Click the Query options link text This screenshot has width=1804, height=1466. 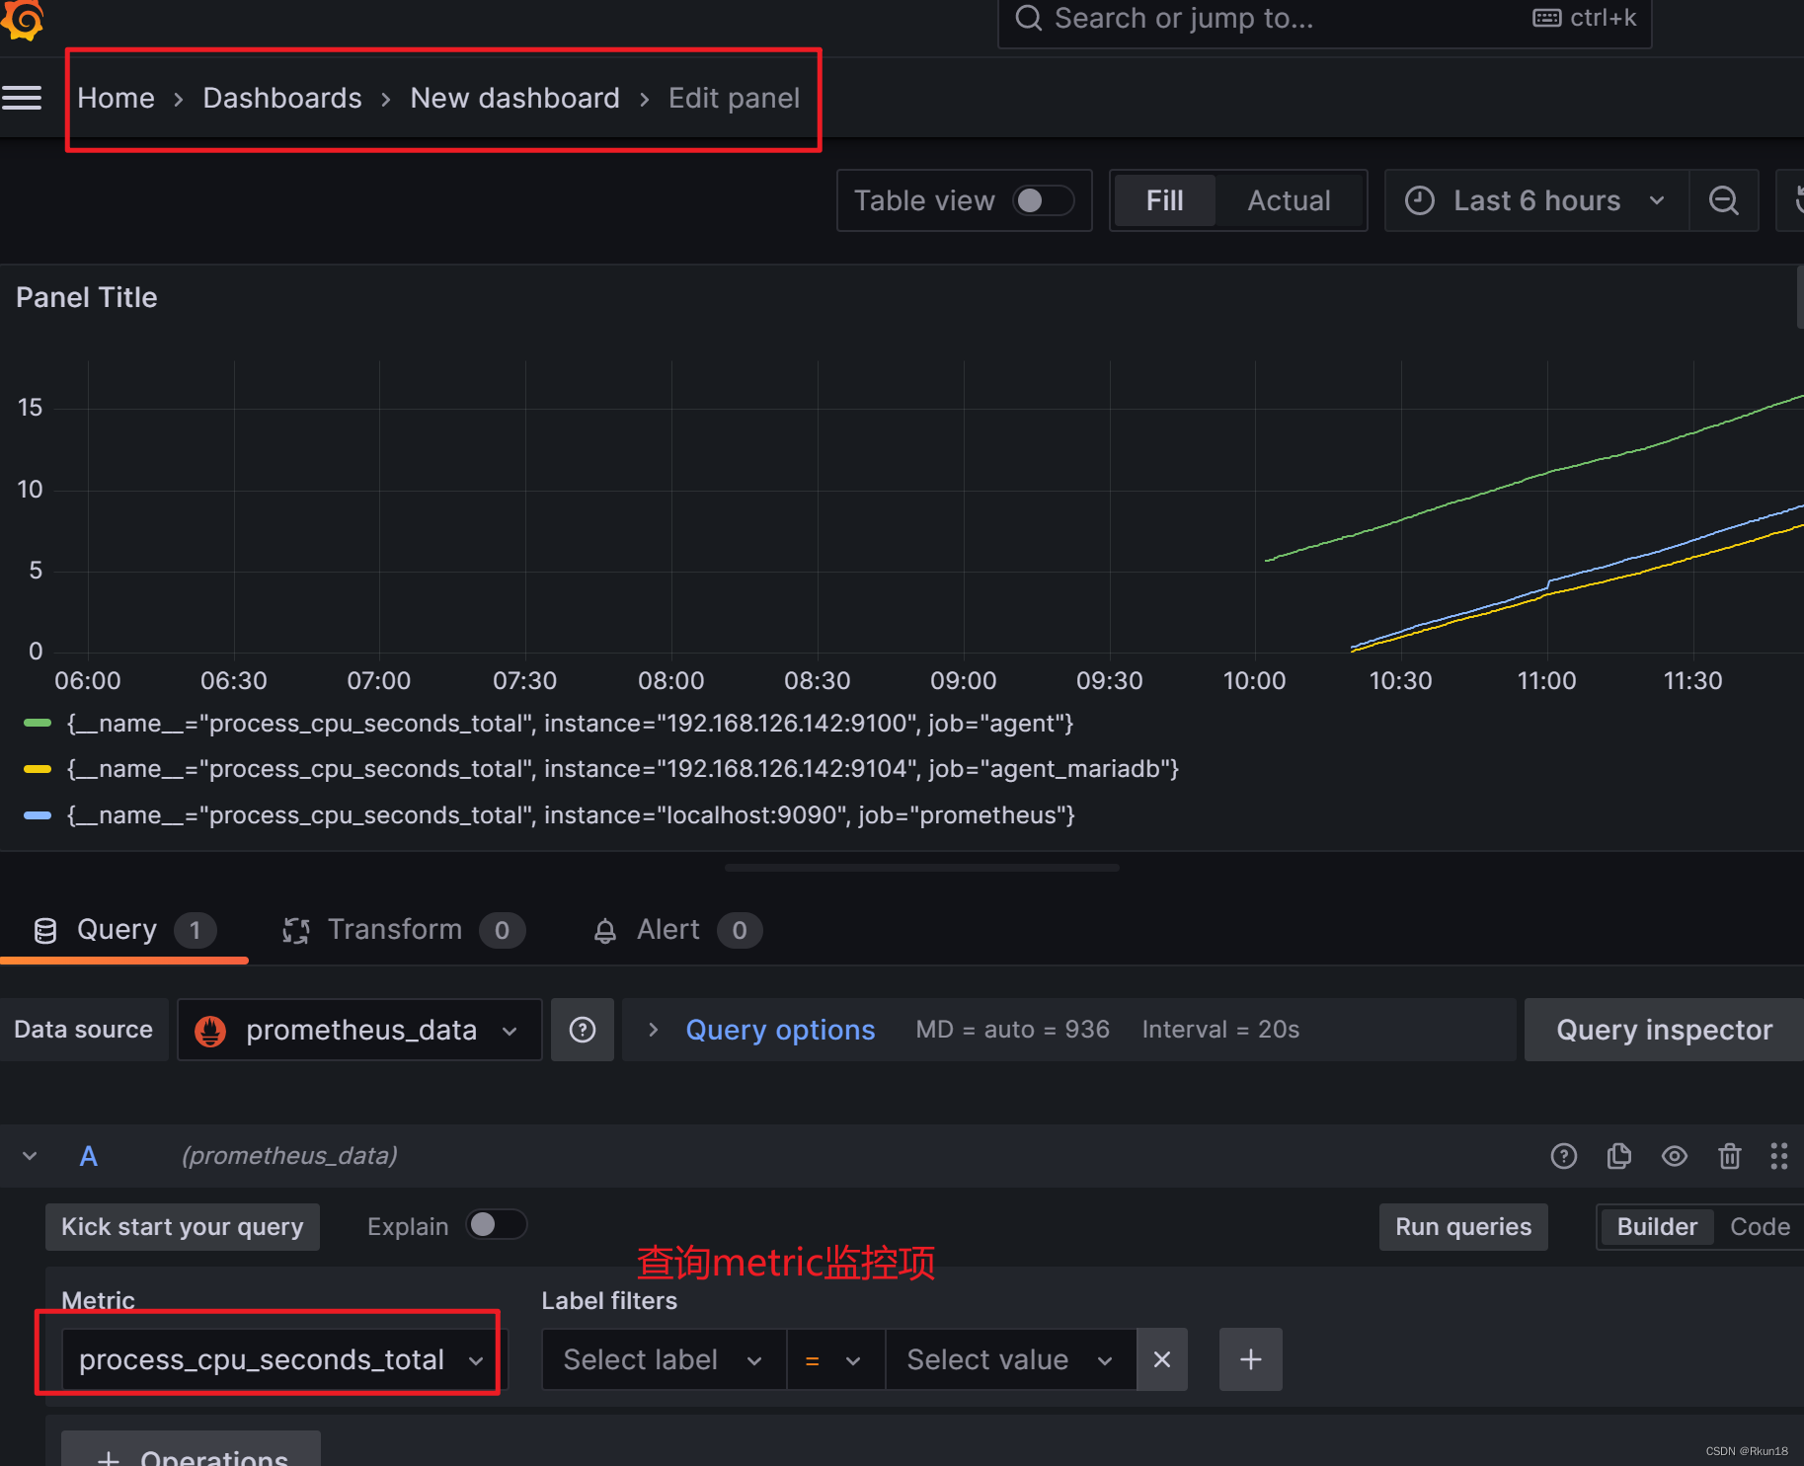tap(780, 1030)
